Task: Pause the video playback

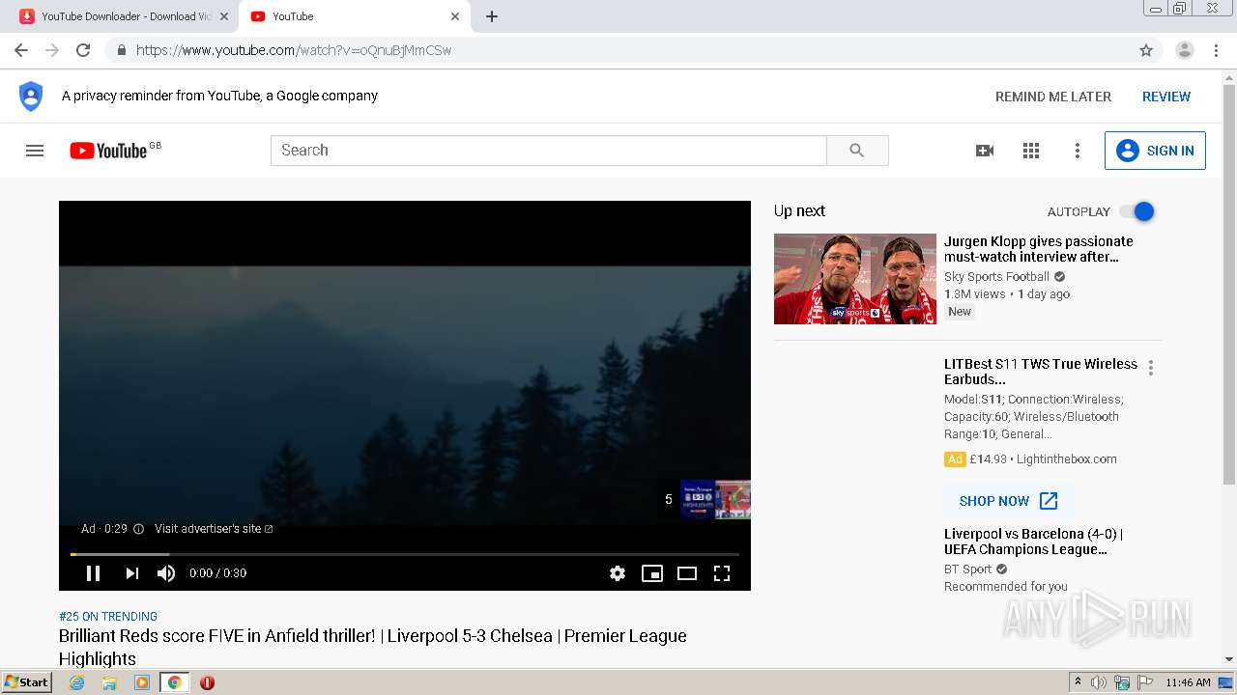Action: coord(93,573)
